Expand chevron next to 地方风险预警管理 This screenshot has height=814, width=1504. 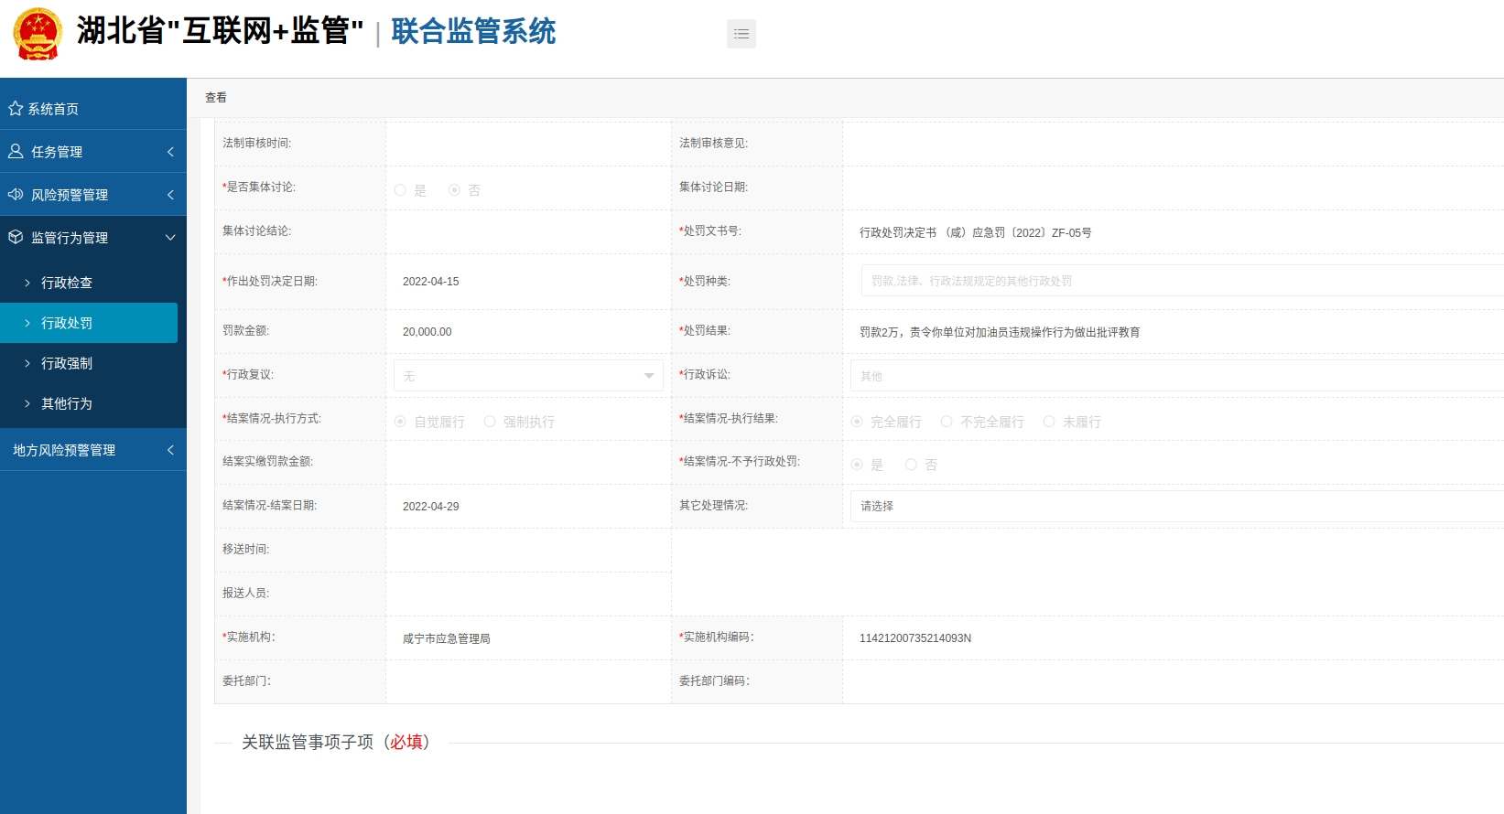click(x=170, y=450)
